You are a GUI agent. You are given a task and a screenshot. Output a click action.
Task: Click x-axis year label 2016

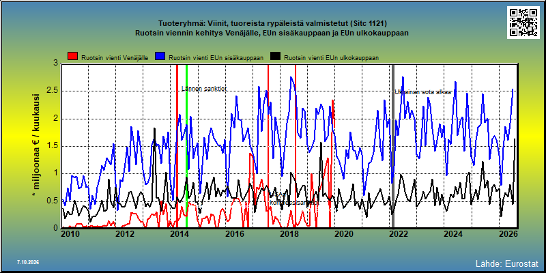coord(234,233)
